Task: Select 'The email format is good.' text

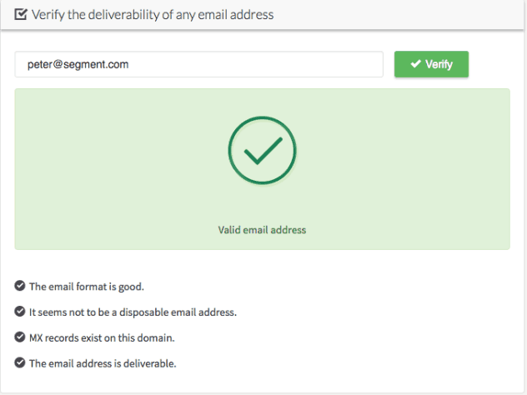Action: tap(87, 287)
